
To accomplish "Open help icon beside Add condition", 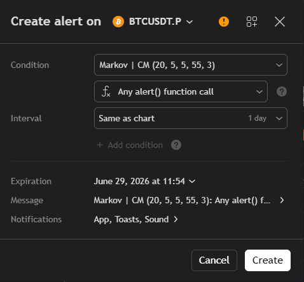I will [176, 145].
